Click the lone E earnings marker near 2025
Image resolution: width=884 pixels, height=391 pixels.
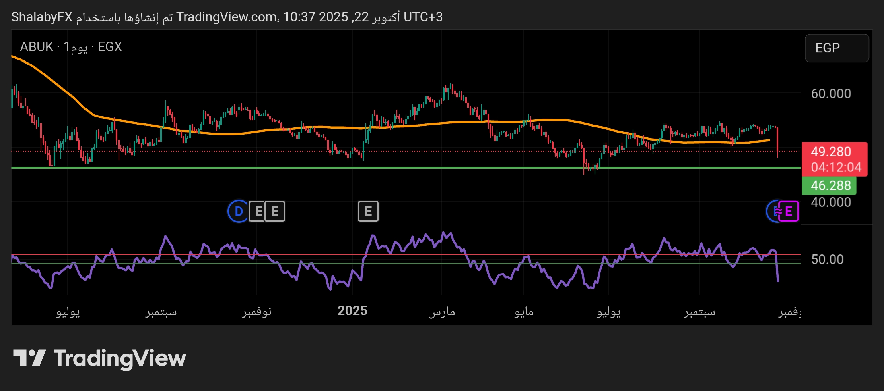pyautogui.click(x=368, y=211)
